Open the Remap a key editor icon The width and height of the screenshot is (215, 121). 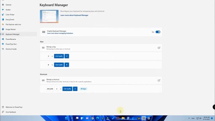159,48
